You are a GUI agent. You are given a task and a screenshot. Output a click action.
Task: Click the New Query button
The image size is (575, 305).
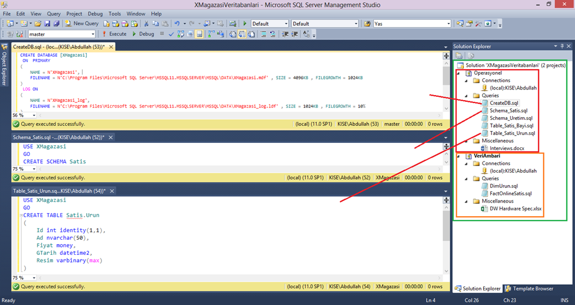81,24
